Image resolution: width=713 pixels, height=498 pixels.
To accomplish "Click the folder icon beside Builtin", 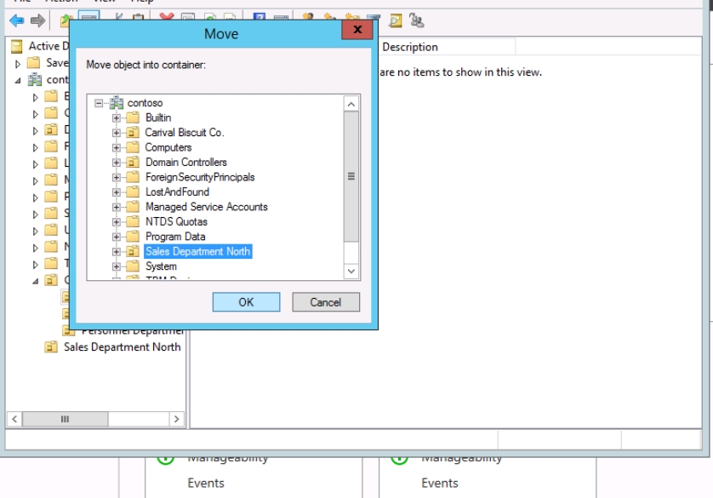I will (x=133, y=117).
